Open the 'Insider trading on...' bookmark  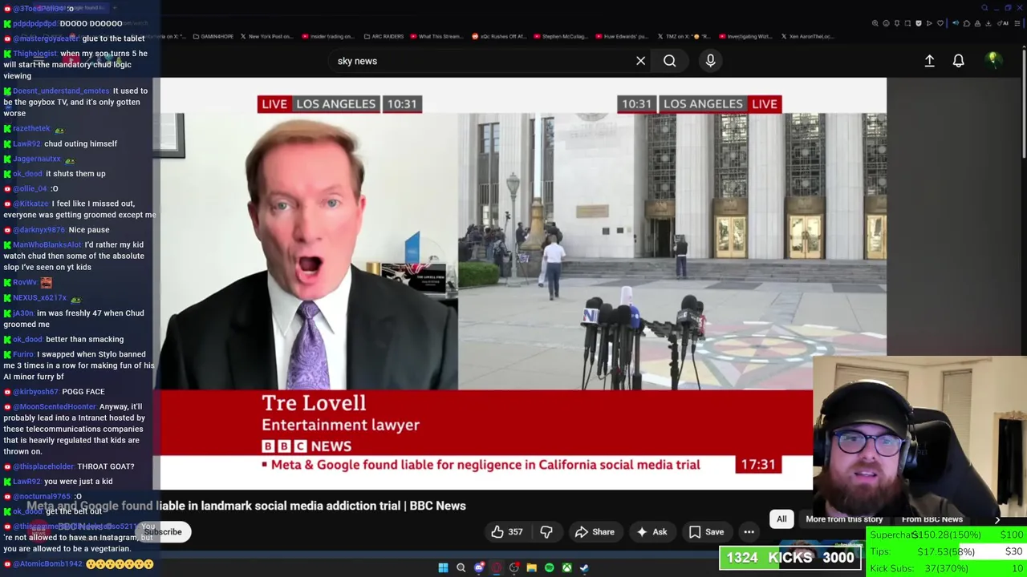coord(327,36)
